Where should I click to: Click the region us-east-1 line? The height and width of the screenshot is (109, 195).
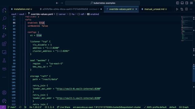[48, 64]
